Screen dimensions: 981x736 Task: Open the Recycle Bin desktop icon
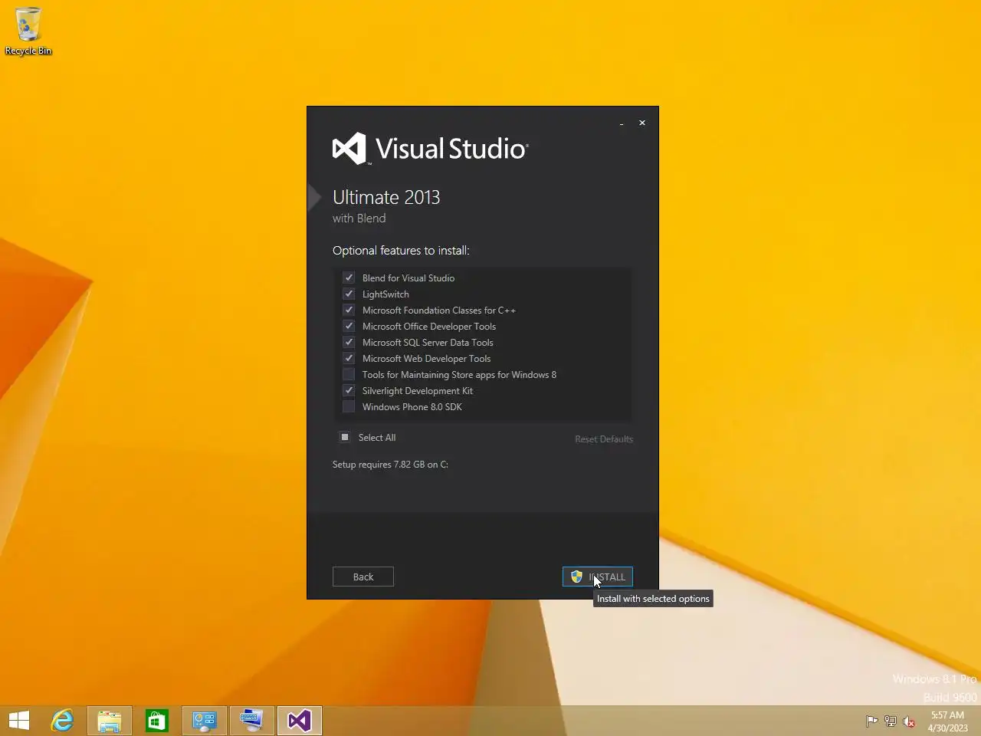coord(28,31)
